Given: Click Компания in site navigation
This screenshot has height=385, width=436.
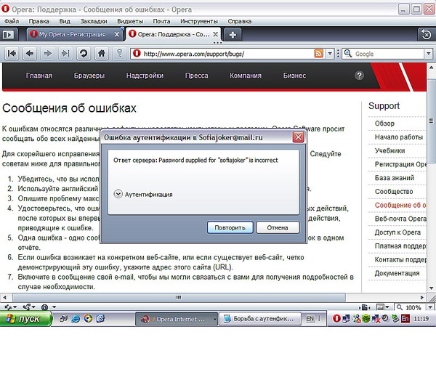Looking at the screenshot, I should 246,76.
